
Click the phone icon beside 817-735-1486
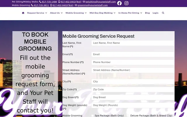tap(40, 2)
